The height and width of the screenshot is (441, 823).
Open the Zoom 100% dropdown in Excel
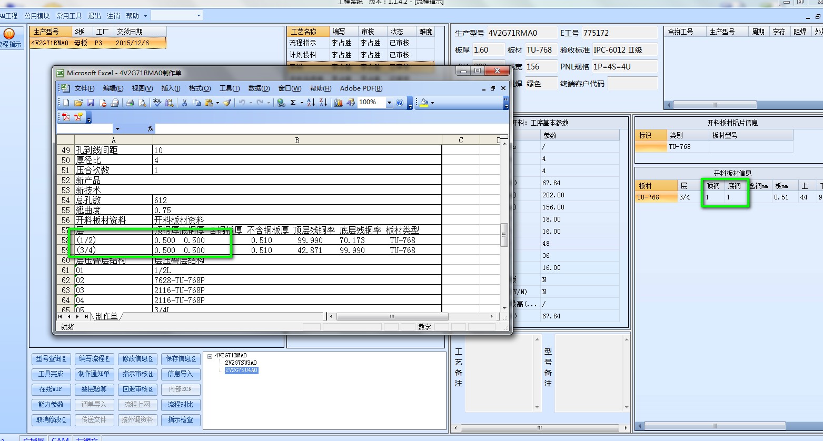coord(389,103)
